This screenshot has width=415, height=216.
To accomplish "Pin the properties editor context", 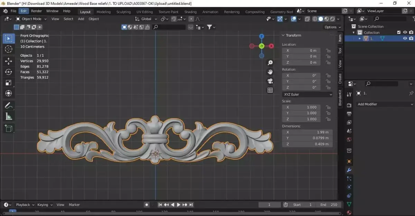I will pyautogui.click(x=411, y=93).
